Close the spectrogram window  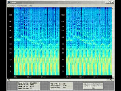112,2
